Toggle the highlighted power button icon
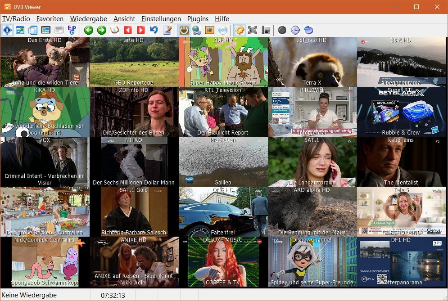This screenshot has height=301, width=448. tap(184, 30)
